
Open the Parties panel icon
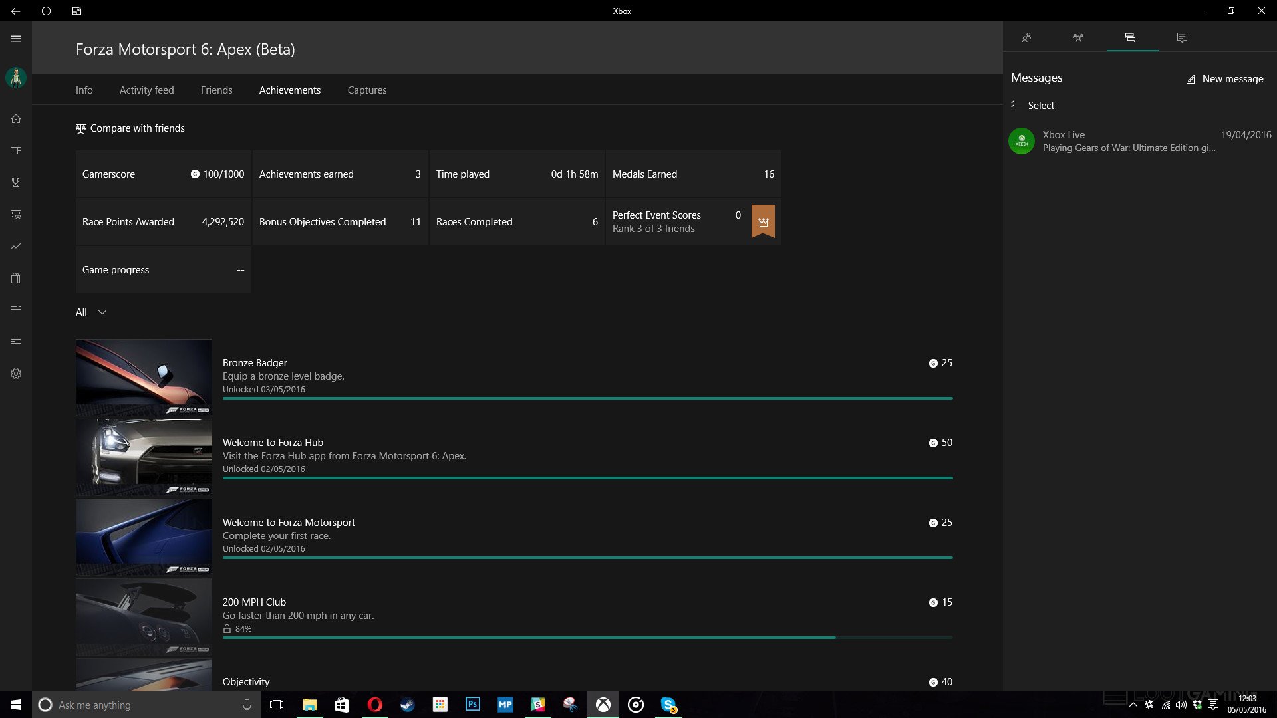1078,37
